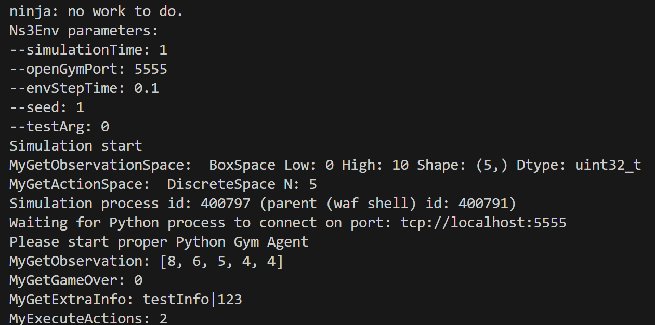The image size is (655, 325).
Task: Click the MyGetActionSpace label
Action: click(84, 184)
